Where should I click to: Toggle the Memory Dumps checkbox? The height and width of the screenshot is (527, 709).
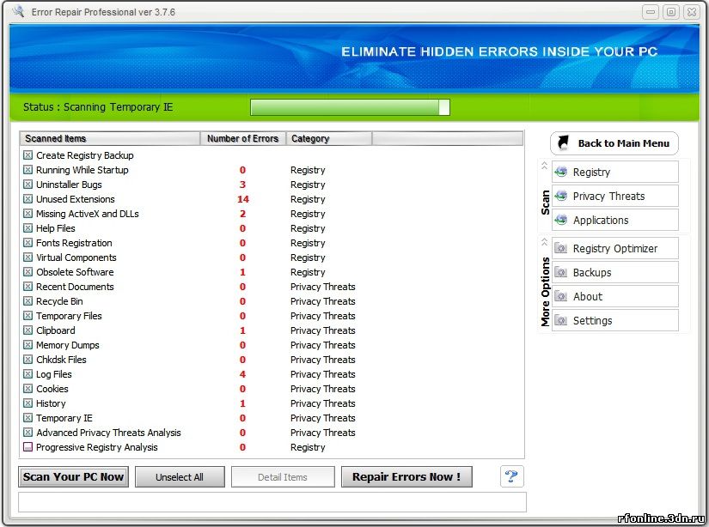[28, 345]
